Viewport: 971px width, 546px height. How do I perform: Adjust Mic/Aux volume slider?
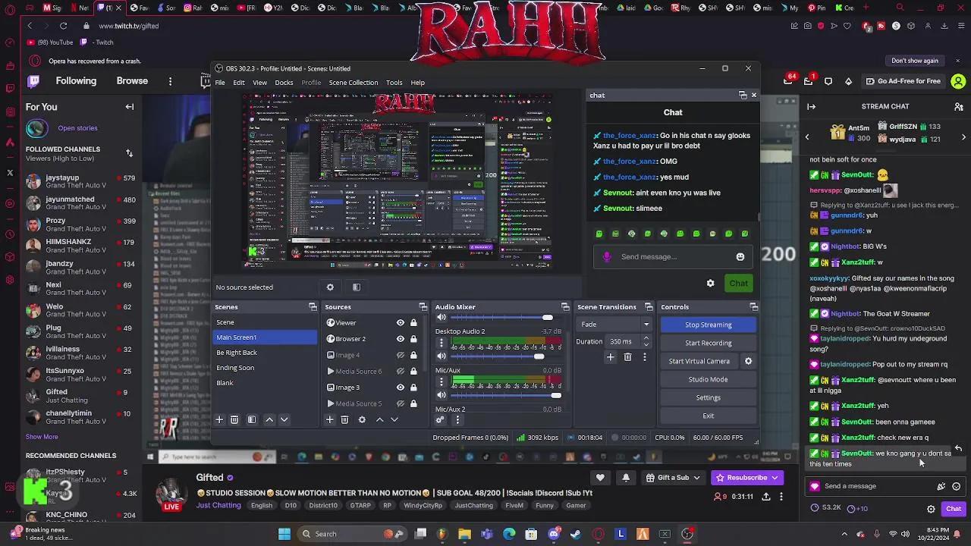click(556, 396)
